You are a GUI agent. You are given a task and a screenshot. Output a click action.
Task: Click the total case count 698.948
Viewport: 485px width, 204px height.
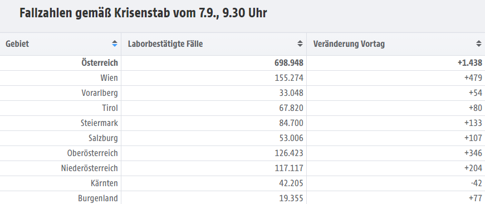point(289,63)
